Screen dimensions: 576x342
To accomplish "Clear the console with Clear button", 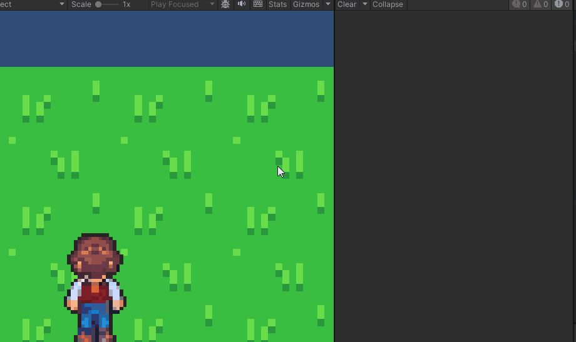I will point(347,4).
